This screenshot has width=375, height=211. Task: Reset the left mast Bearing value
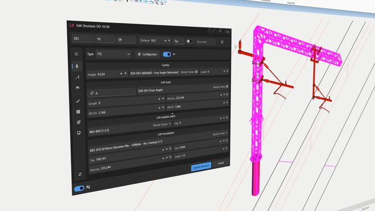tap(227, 95)
